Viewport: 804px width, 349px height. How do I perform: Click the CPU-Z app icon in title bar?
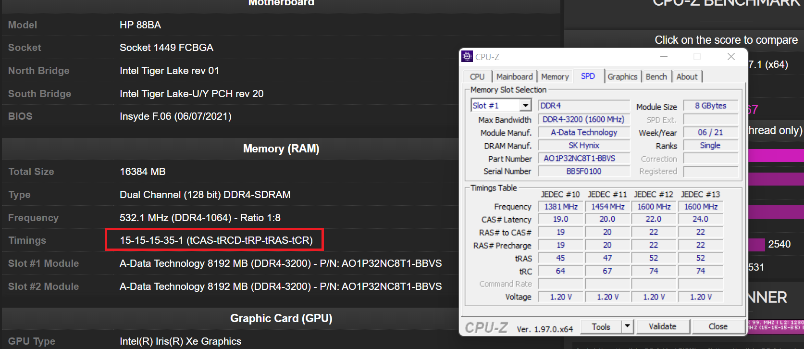(467, 57)
